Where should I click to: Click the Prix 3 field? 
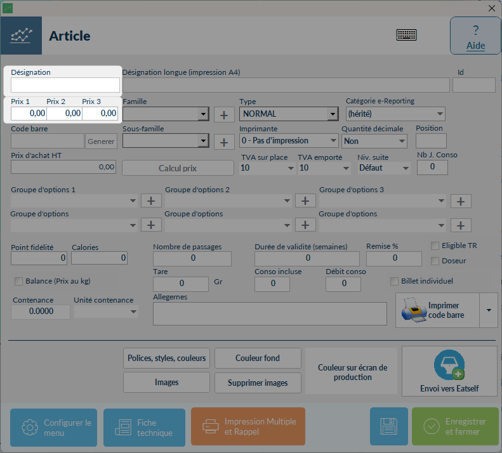coord(100,114)
